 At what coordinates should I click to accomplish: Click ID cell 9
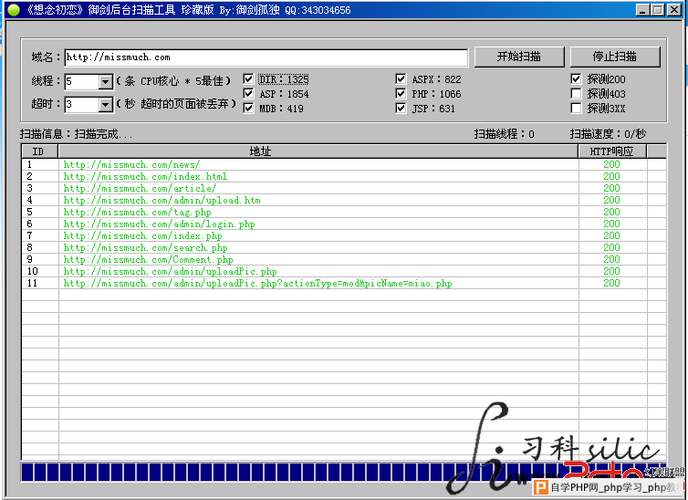(29, 259)
